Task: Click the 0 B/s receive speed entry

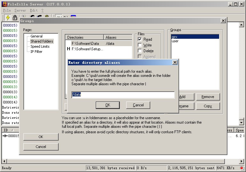Action: 152,168
